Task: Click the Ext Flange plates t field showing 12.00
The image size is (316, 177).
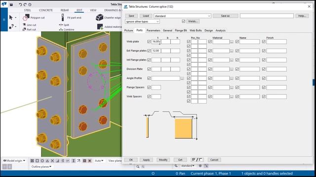Action: (156, 51)
